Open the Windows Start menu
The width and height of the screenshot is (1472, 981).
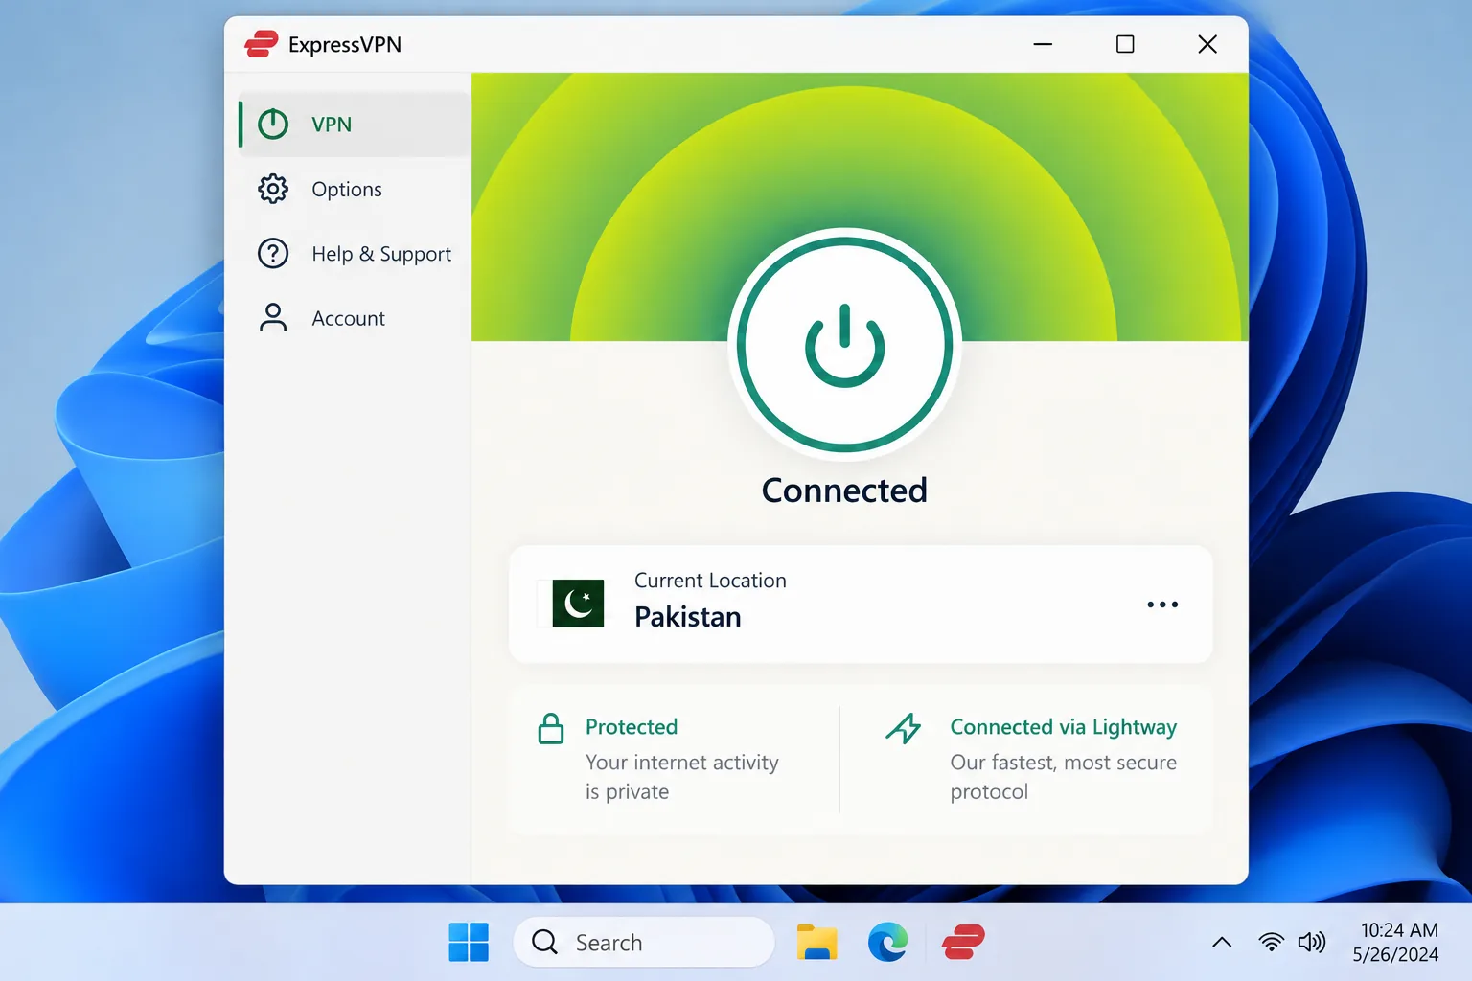(x=469, y=943)
